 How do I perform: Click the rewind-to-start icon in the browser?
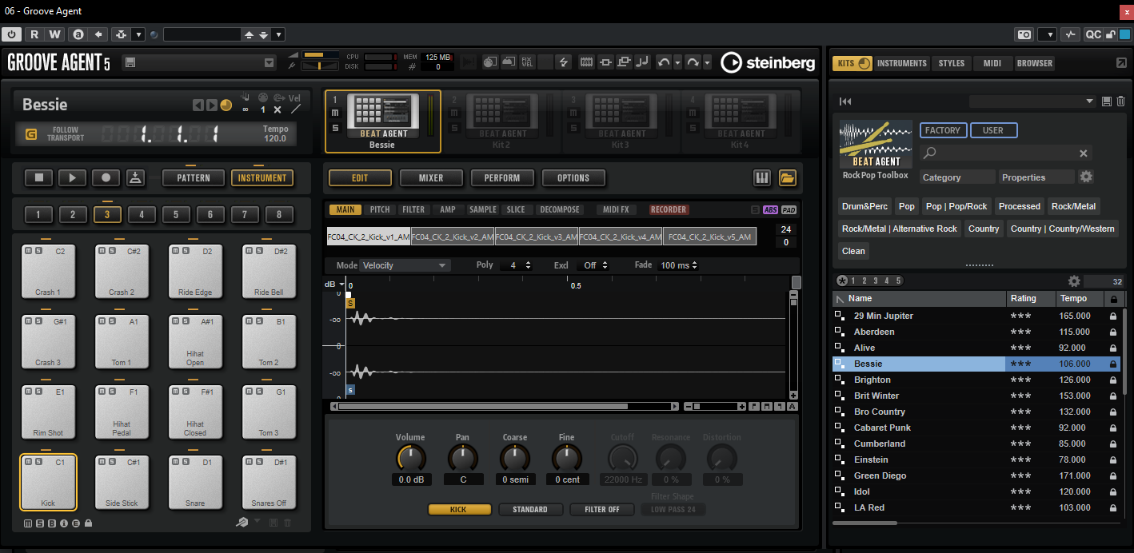coord(845,101)
